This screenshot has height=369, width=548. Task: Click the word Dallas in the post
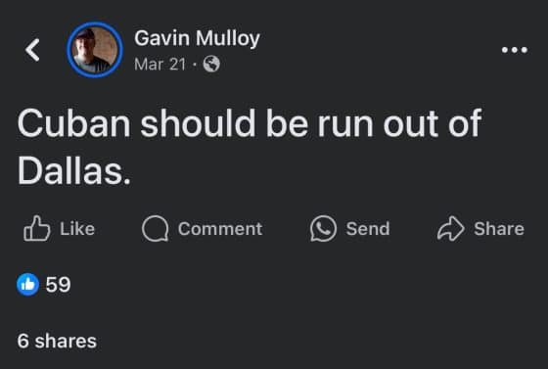click(74, 170)
